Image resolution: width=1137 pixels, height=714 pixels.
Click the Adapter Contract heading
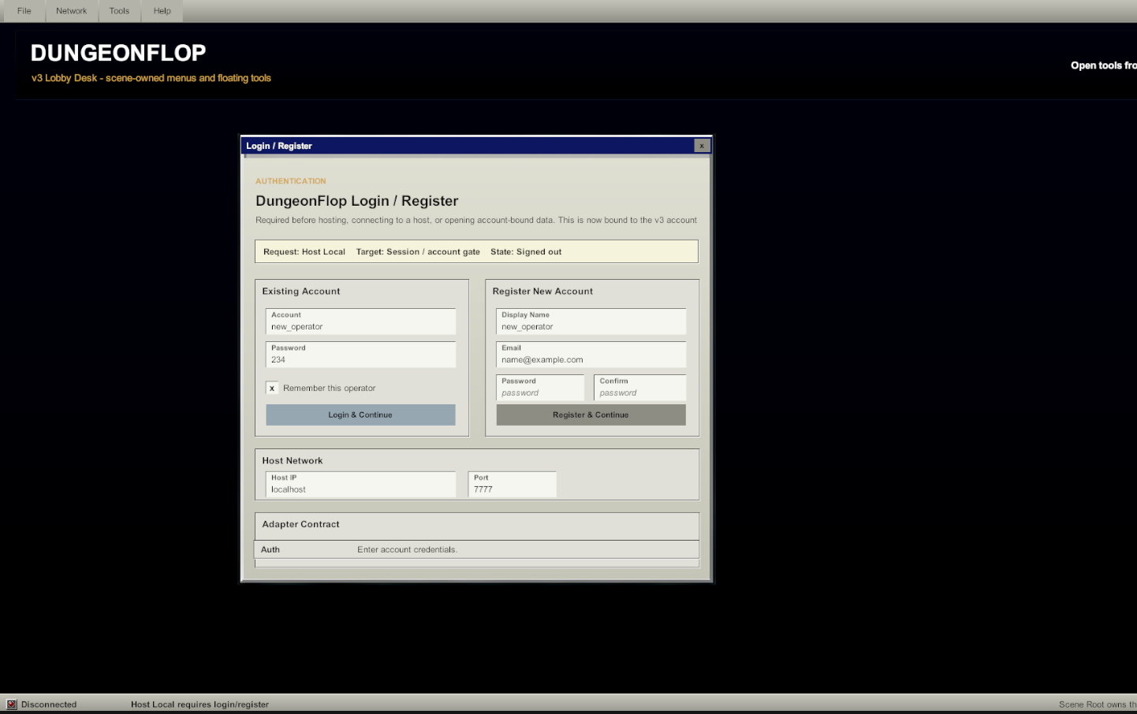click(x=300, y=524)
